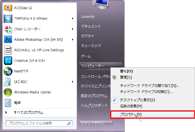Open the ピクチャ link

pyautogui.click(x=87, y=36)
